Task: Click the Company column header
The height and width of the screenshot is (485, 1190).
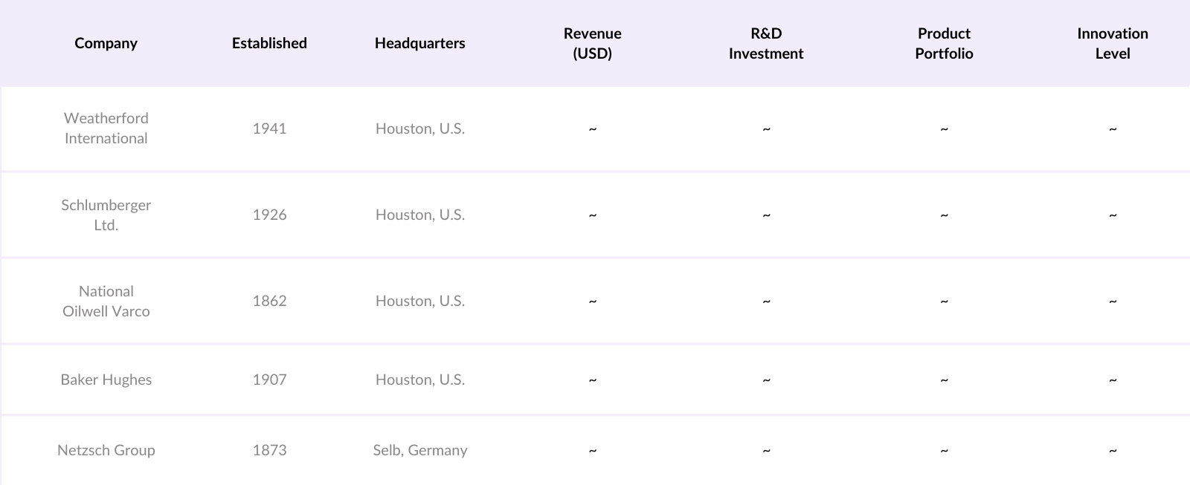Action: tap(106, 43)
